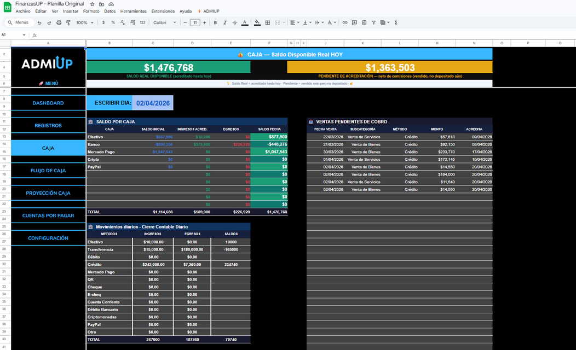Select the paint format tool
This screenshot has width=576, height=350.
68,22
